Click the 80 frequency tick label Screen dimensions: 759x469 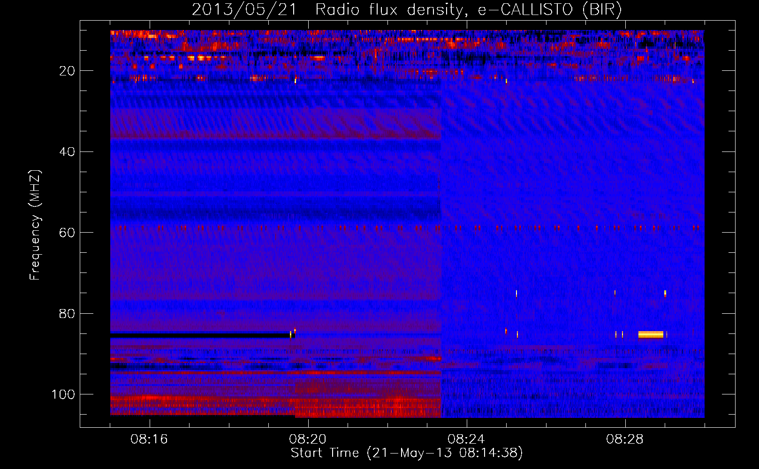[x=68, y=313]
